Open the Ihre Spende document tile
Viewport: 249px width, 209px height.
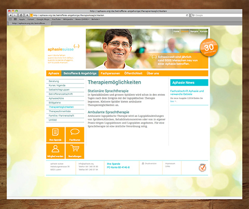56,135
